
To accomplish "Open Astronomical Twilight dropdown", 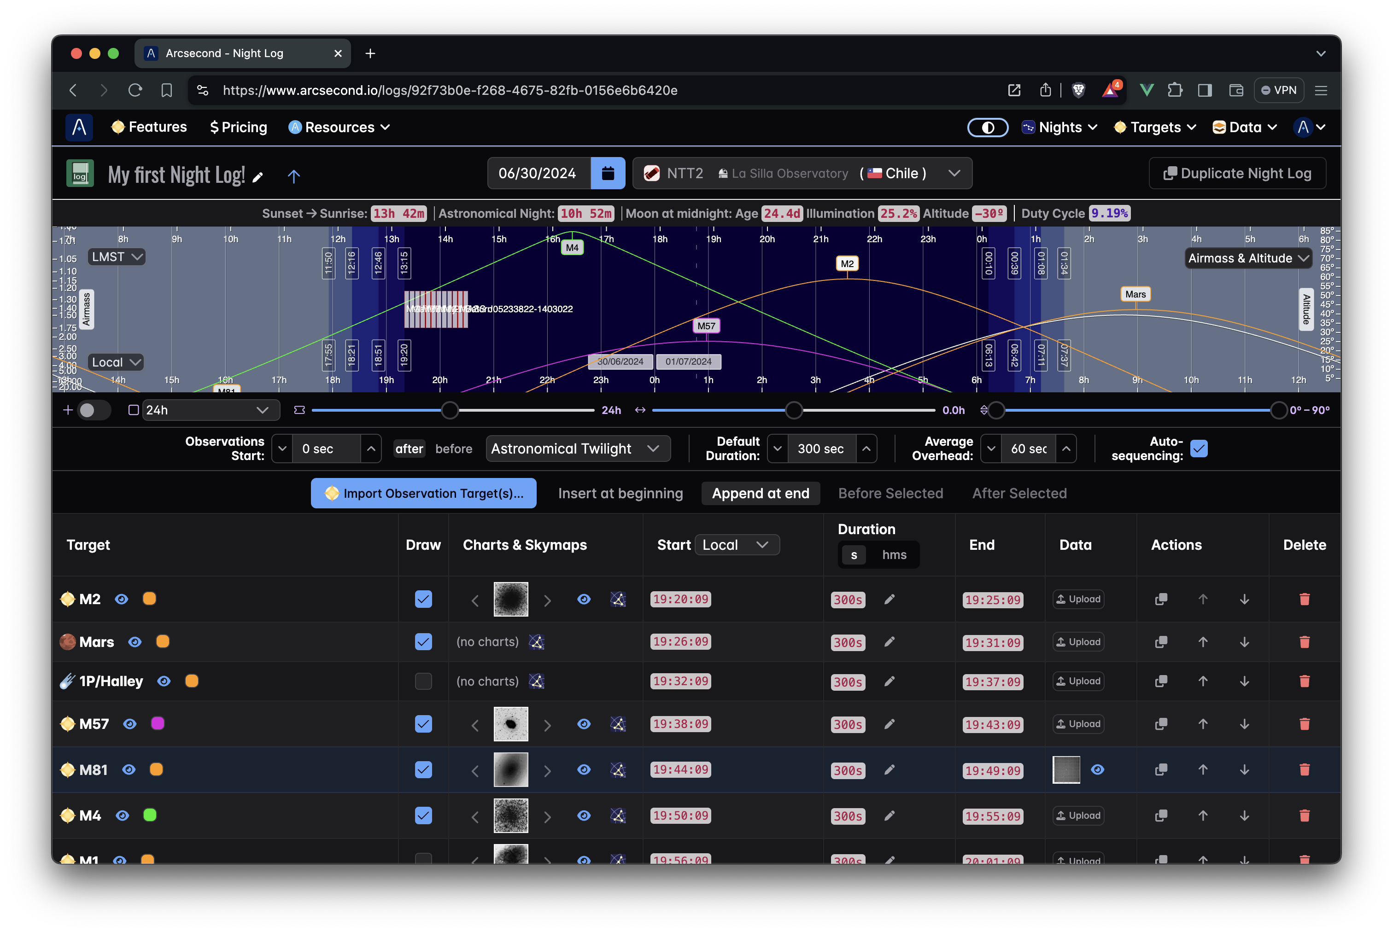I will click(x=577, y=449).
